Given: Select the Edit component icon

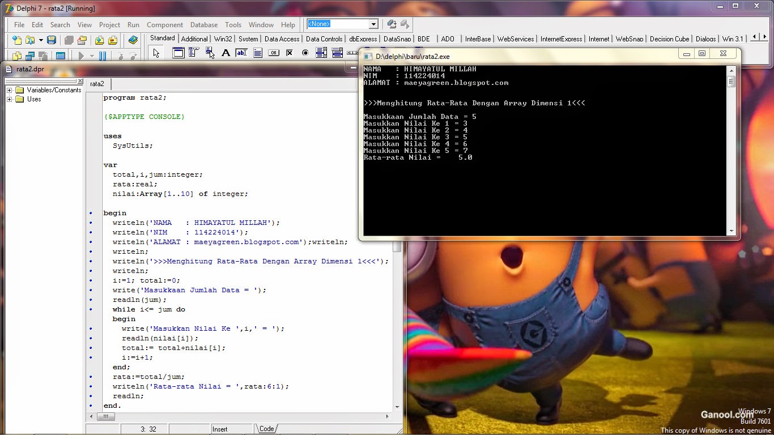Looking at the screenshot, I should pyautogui.click(x=241, y=53).
